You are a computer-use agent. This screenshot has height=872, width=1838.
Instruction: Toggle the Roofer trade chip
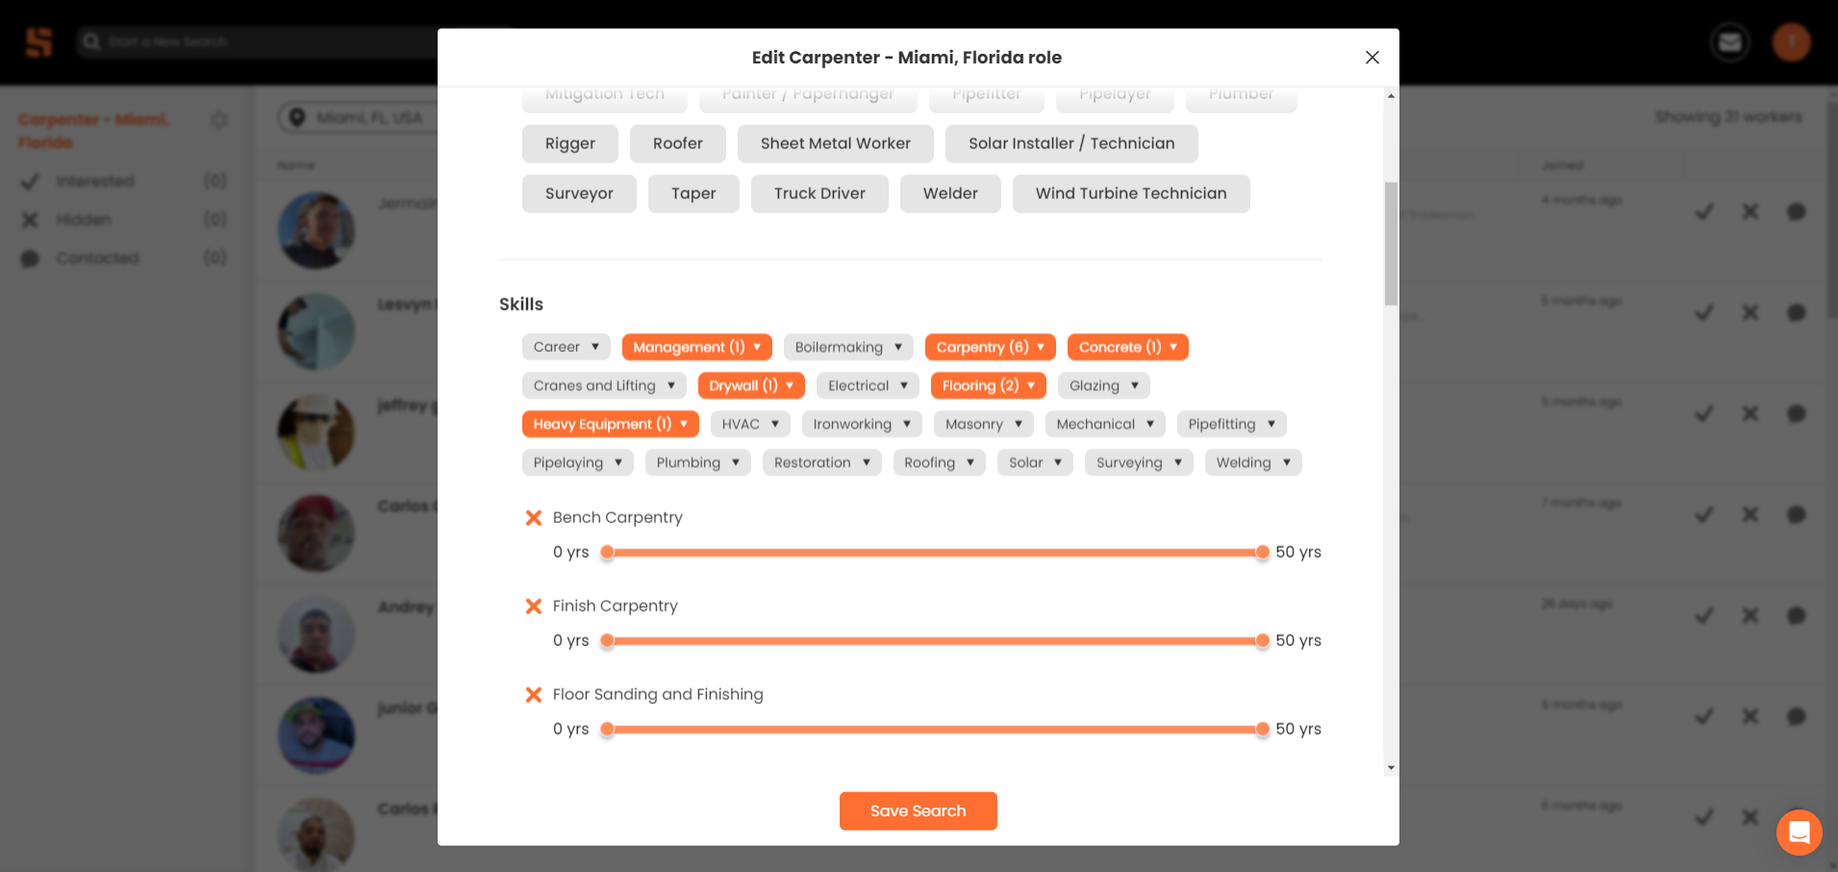point(677,143)
